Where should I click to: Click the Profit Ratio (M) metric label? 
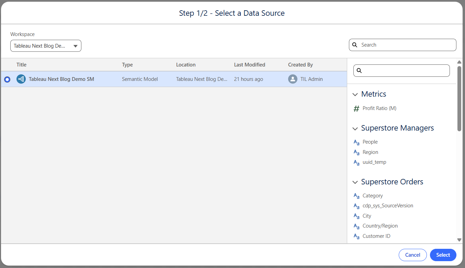point(379,108)
